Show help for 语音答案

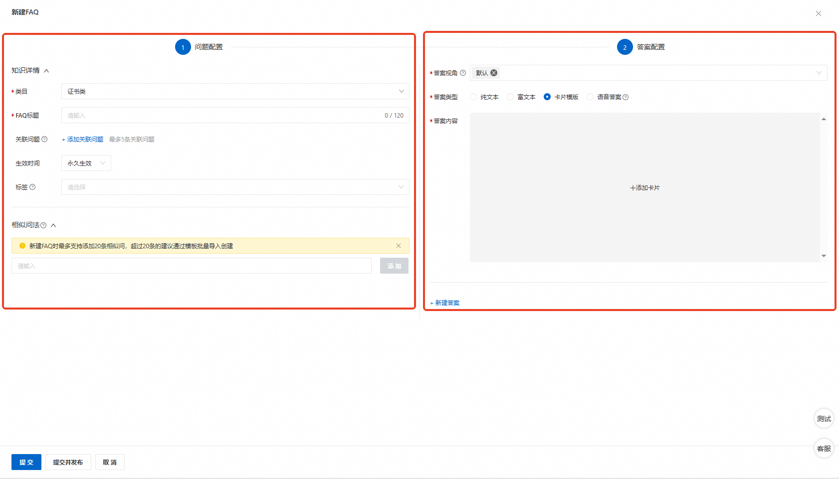click(x=626, y=97)
